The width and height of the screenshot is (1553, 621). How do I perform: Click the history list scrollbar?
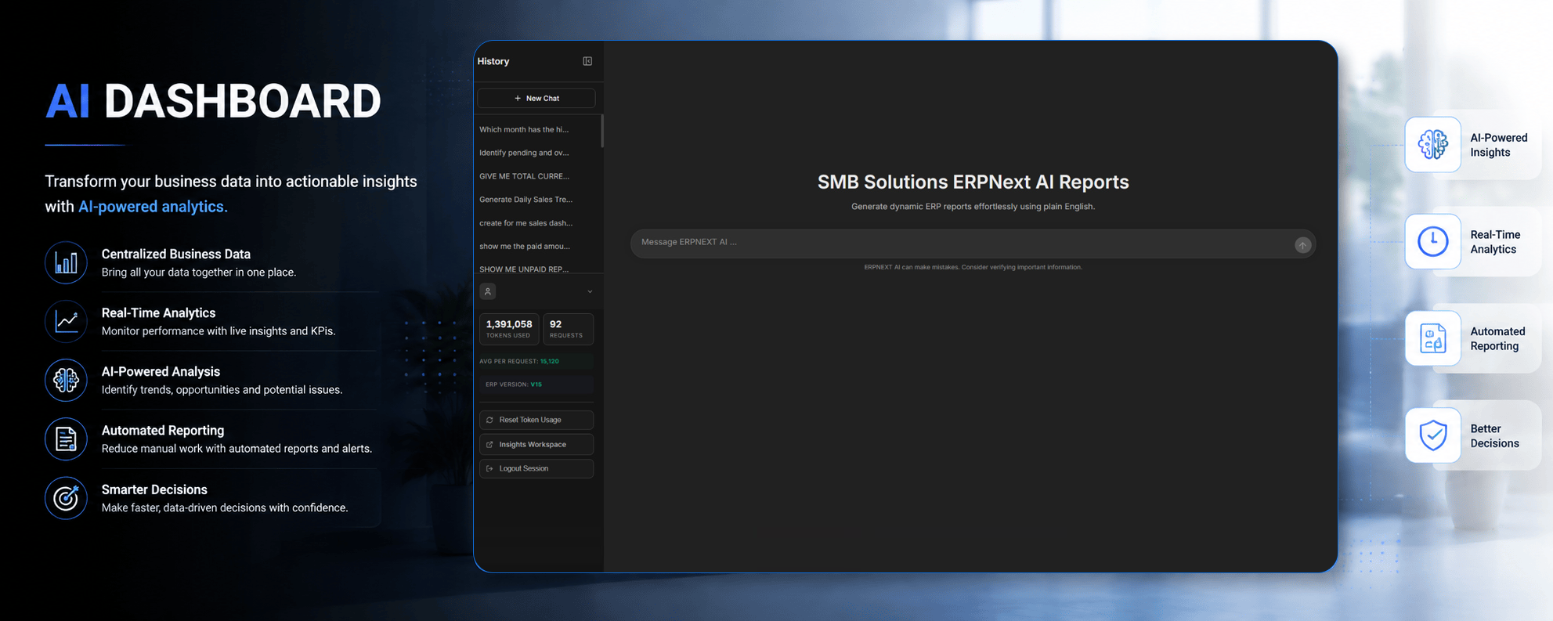click(x=601, y=131)
